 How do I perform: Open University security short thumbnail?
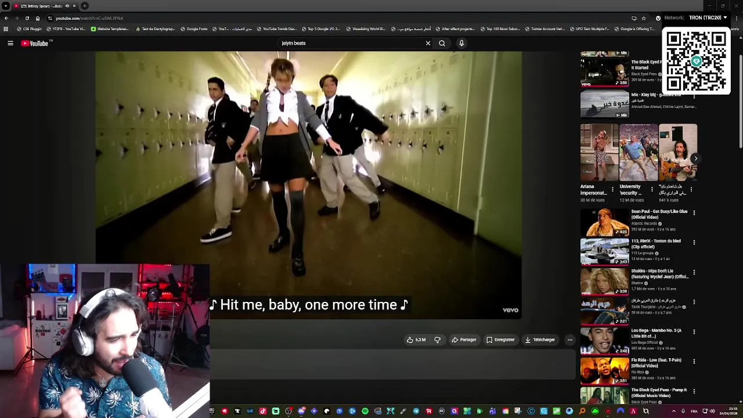tap(639, 153)
